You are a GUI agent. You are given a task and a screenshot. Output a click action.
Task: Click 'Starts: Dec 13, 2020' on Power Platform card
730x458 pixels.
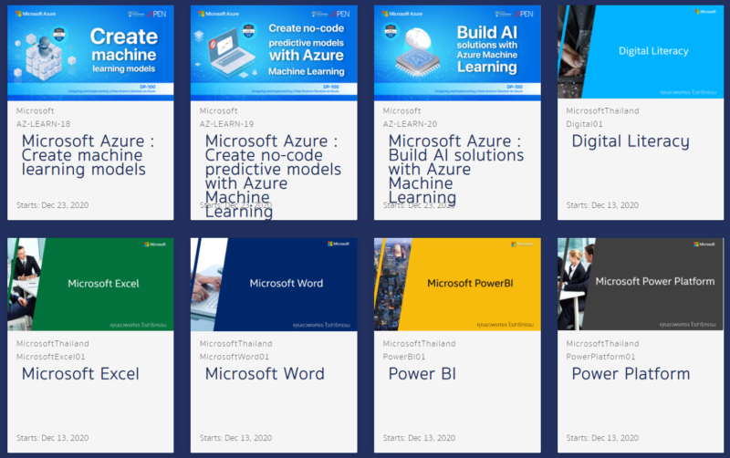click(x=602, y=438)
